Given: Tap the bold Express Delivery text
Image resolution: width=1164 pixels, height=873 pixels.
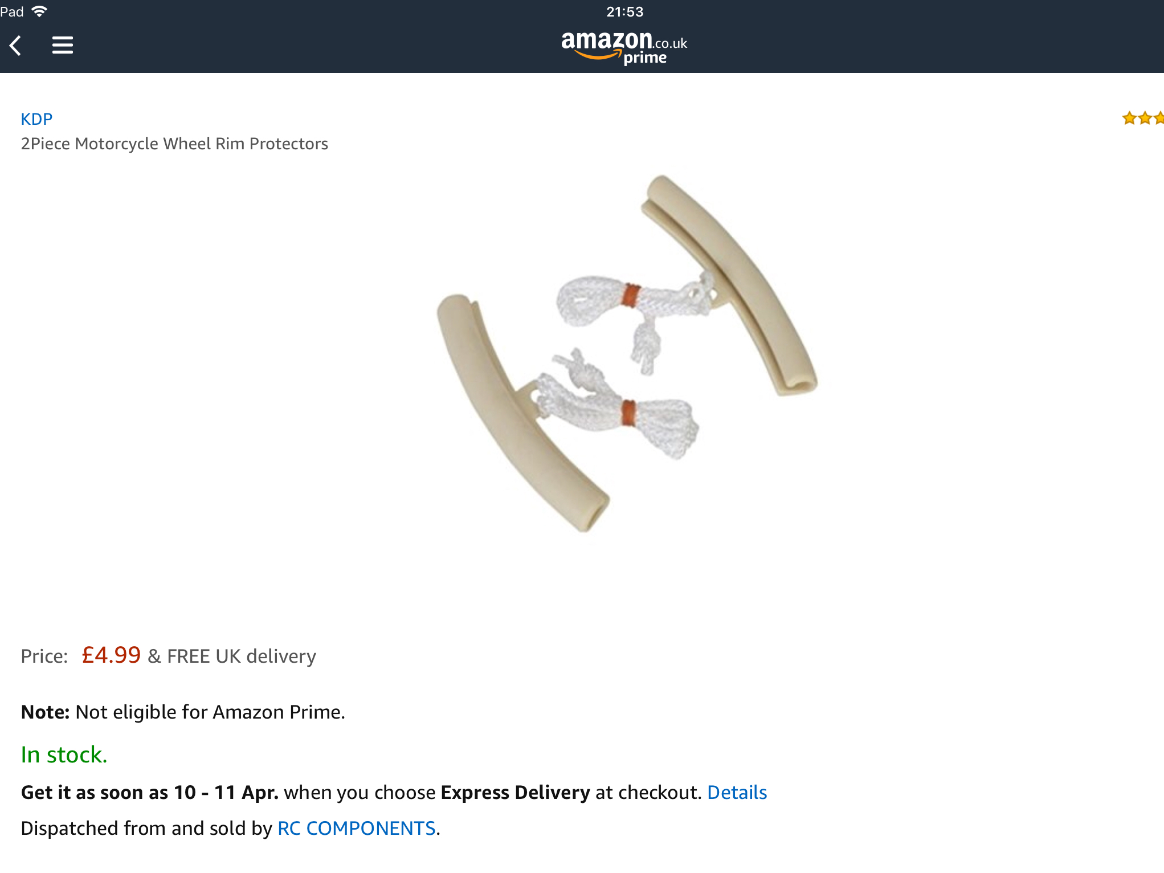Looking at the screenshot, I should (x=515, y=793).
